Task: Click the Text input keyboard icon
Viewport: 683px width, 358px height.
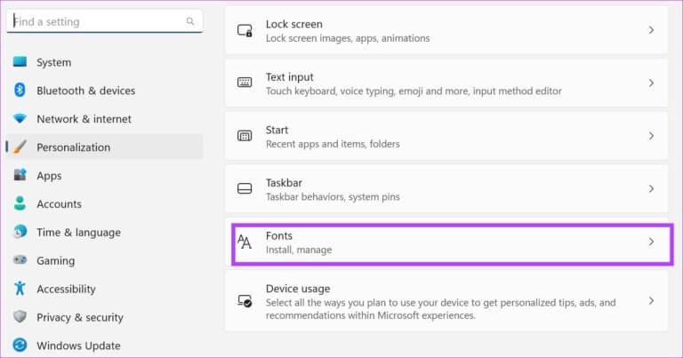Action: click(245, 83)
